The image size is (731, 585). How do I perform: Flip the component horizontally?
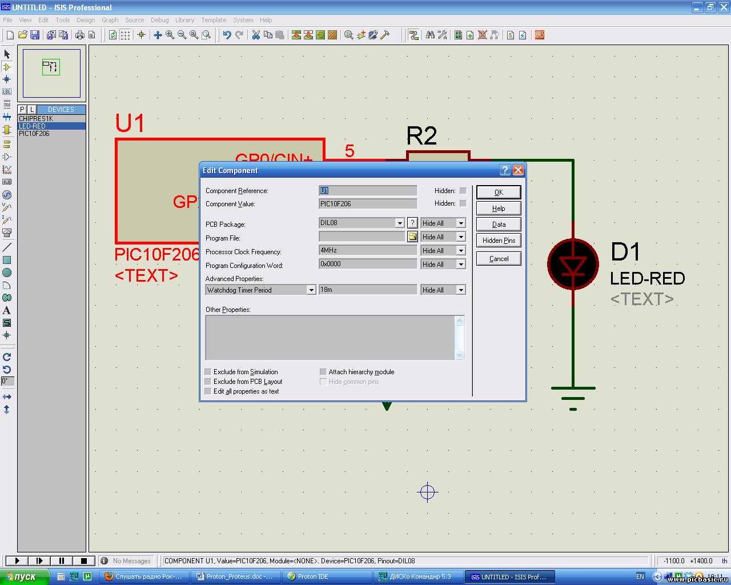7,396
